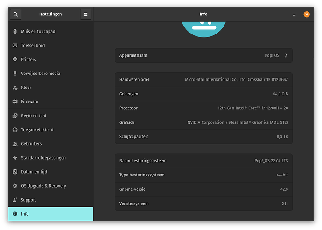Click the keyboard icon beside Toetsenbord
Screen dimensions: 322x230
[15, 46]
